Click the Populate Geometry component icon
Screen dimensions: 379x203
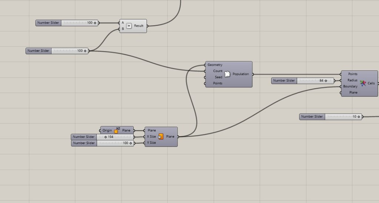pyautogui.click(x=227, y=74)
